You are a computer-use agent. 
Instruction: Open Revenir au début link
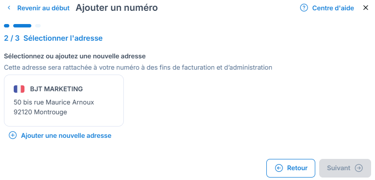(43, 8)
